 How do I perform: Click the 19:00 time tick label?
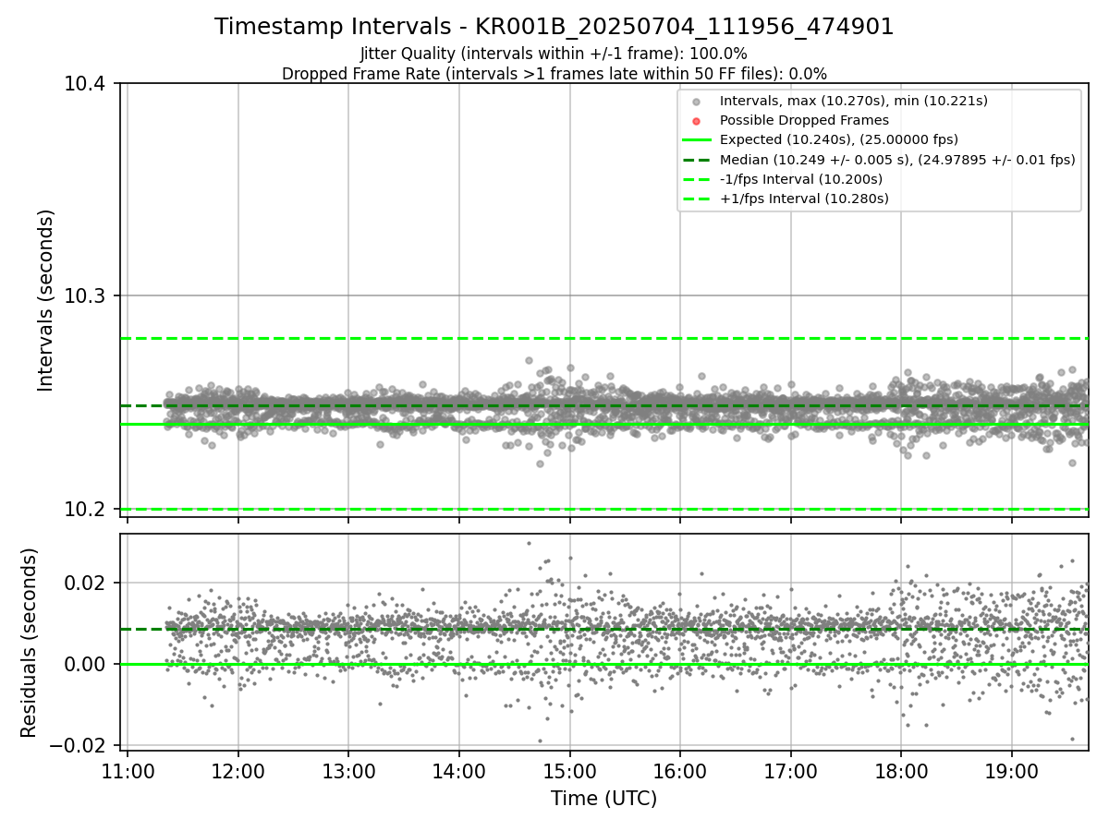tap(1012, 770)
